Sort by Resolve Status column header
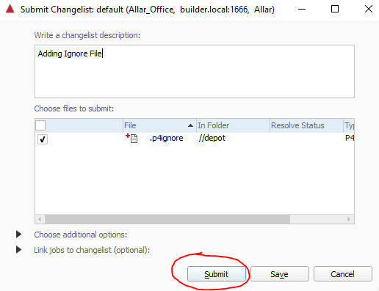This screenshot has height=291, width=379. (306, 125)
